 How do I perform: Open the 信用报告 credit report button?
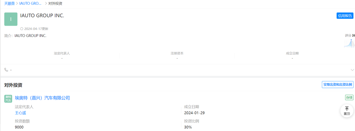click(x=345, y=16)
